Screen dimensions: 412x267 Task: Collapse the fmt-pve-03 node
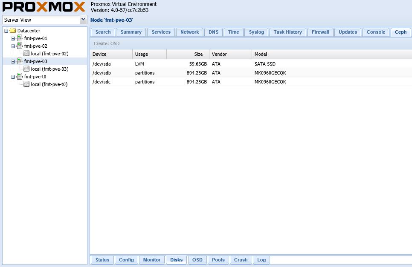pyautogui.click(x=13, y=62)
